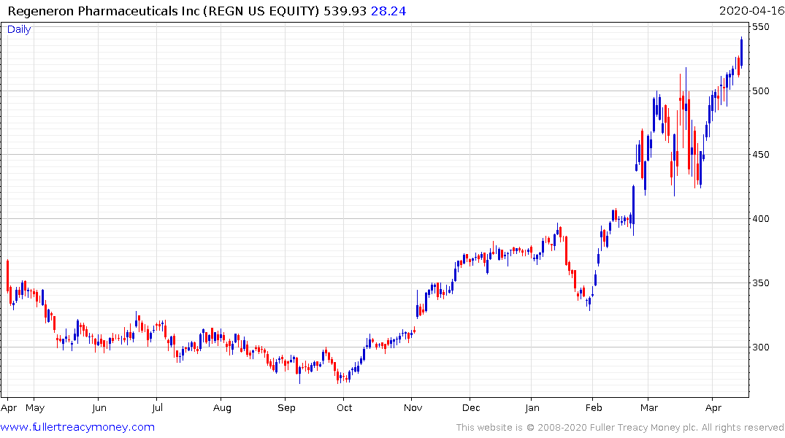Click the first red candlestick at chart start
The width and height of the screenshot is (785, 438).
pyautogui.click(x=7, y=275)
